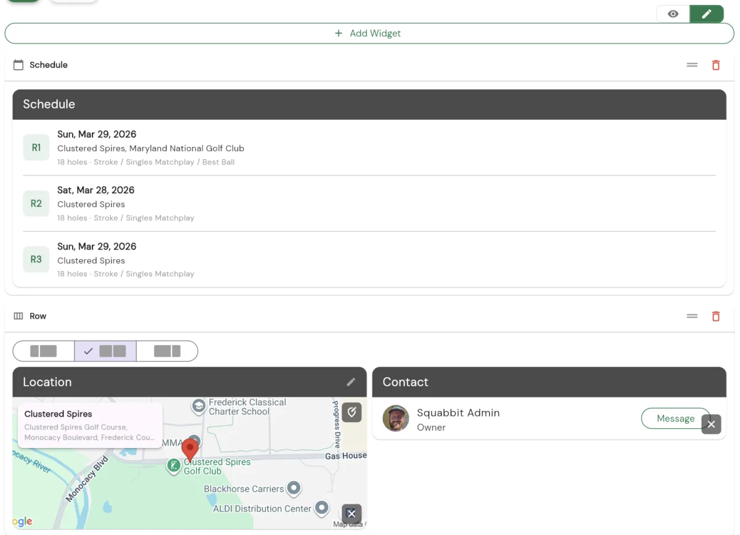Click the red map pin marker
Image resolution: width=740 pixels, height=535 pixels.
191,449
